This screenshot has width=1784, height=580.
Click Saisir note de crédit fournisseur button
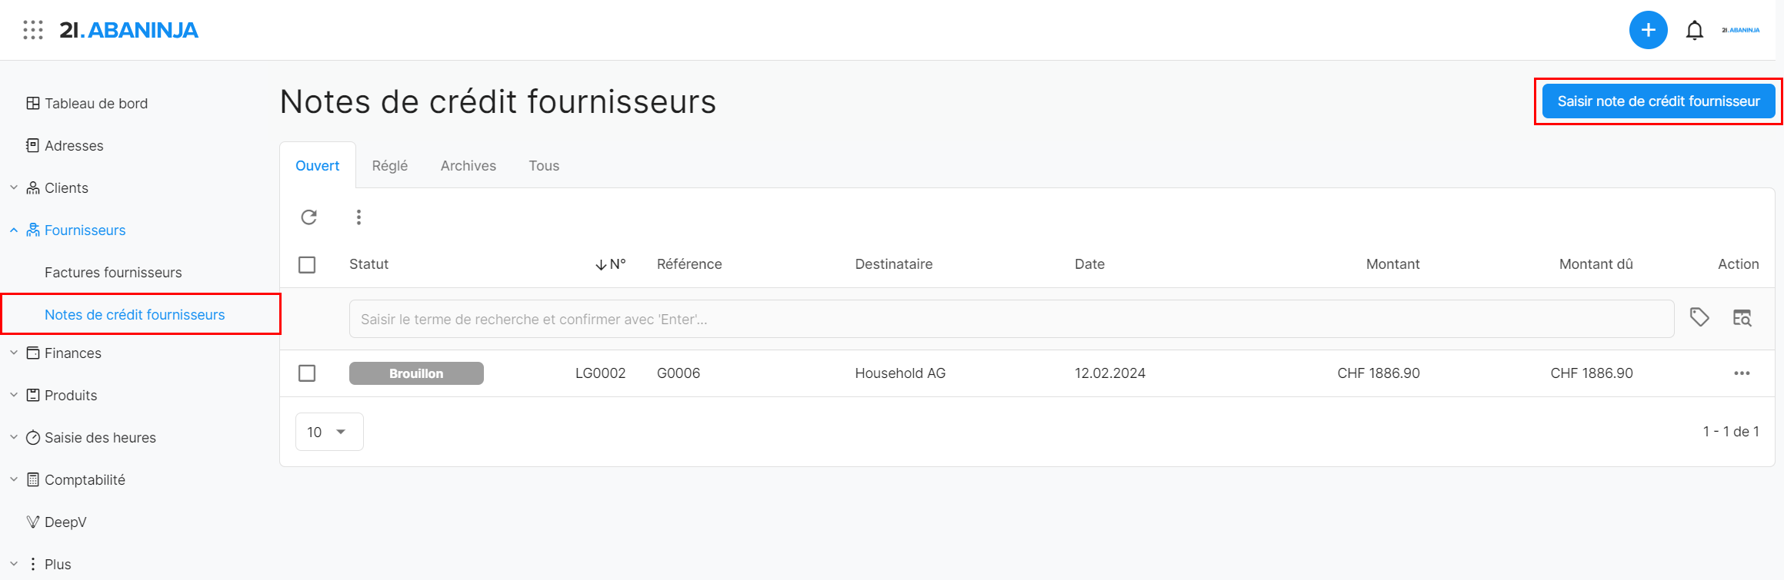[x=1658, y=101]
